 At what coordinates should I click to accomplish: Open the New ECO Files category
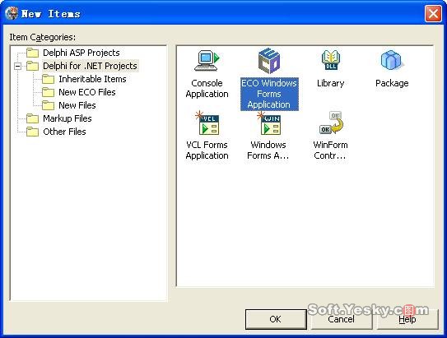coord(87,92)
